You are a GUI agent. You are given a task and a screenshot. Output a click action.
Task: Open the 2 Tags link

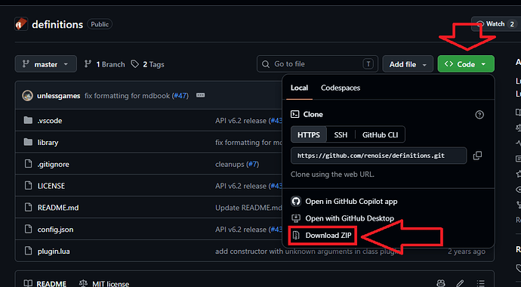point(147,64)
